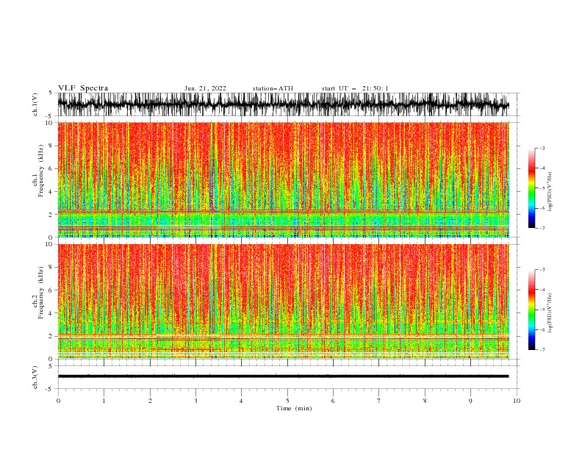582x450 pixels.
Task: Click the "-3" label on ch.1 color bar
Action: (x=542, y=148)
